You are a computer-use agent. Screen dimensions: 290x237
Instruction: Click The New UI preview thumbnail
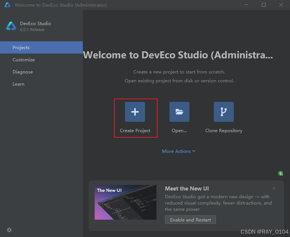pyautogui.click(x=125, y=202)
